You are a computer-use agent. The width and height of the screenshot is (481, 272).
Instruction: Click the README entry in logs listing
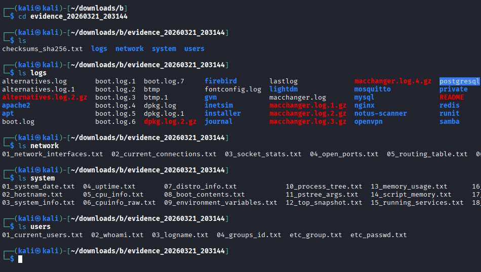452,98
